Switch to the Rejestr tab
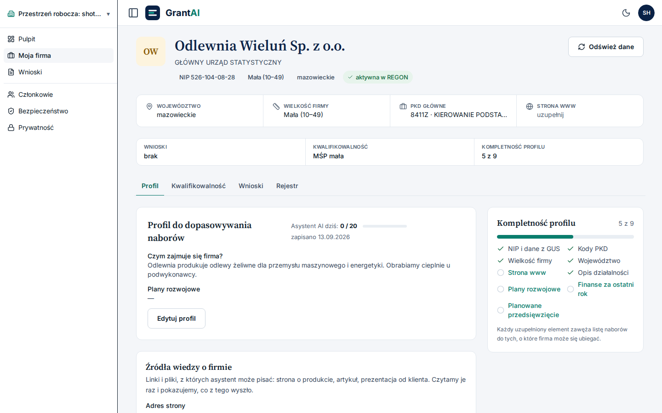This screenshot has width=662, height=413. coord(287,186)
